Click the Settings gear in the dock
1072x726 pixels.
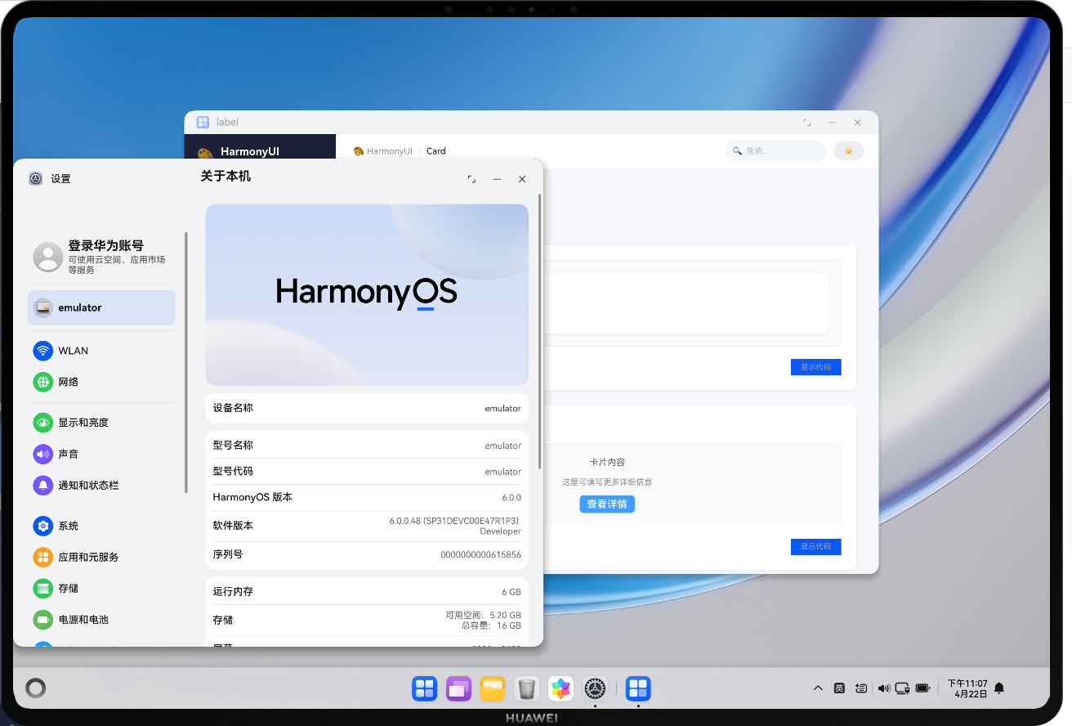pos(595,688)
